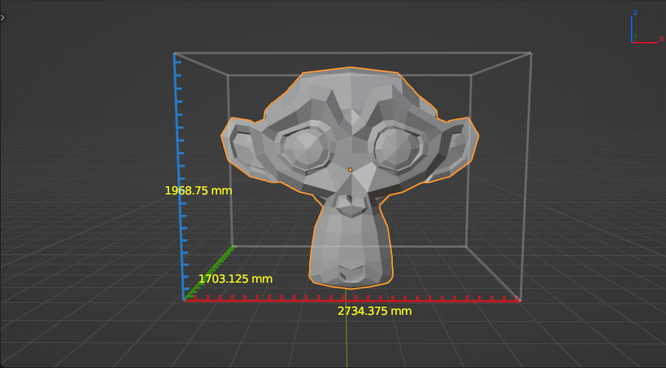Click the bounding box's bottom-right front corner
The width and height of the screenshot is (666, 368).
tap(519, 301)
